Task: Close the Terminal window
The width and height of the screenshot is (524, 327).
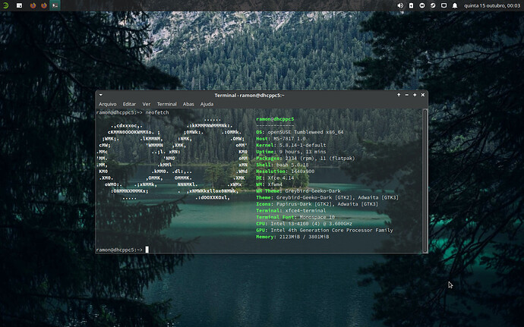Action: tap(423, 95)
